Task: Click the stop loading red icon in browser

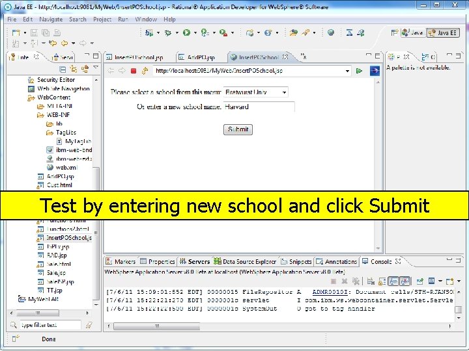Action: [x=134, y=71]
